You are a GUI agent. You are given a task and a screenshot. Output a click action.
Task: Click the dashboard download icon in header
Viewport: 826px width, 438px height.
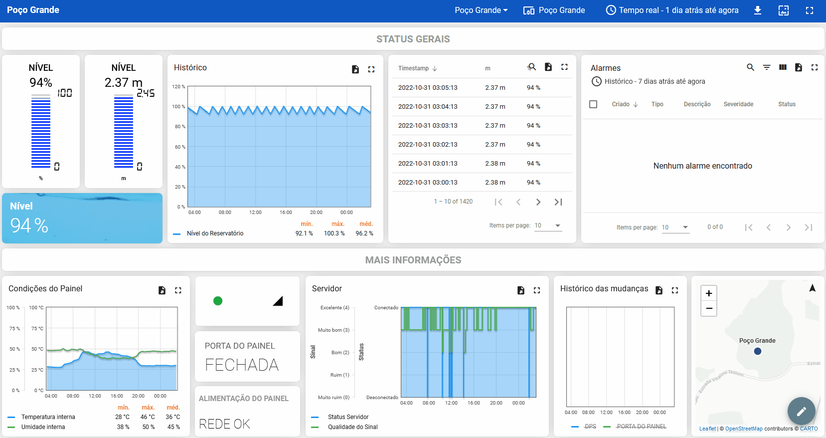click(x=757, y=10)
